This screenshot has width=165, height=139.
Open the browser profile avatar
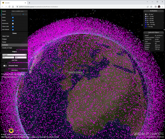(159, 6)
